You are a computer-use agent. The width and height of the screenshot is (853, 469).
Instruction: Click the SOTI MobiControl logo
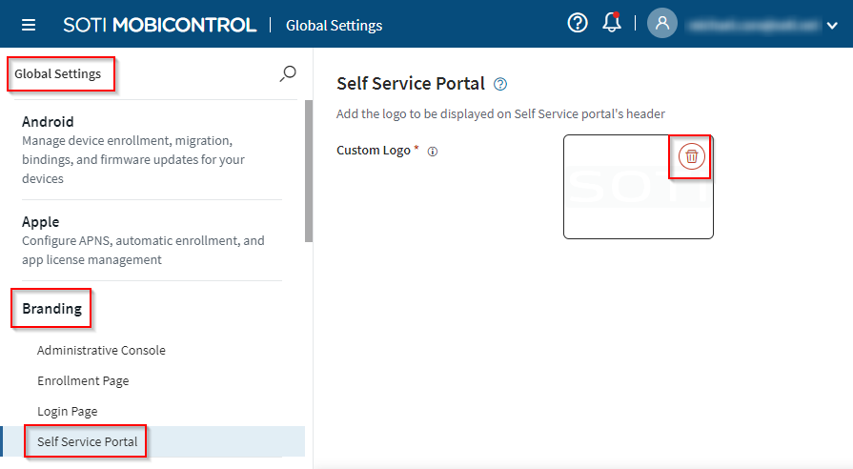pyautogui.click(x=159, y=25)
